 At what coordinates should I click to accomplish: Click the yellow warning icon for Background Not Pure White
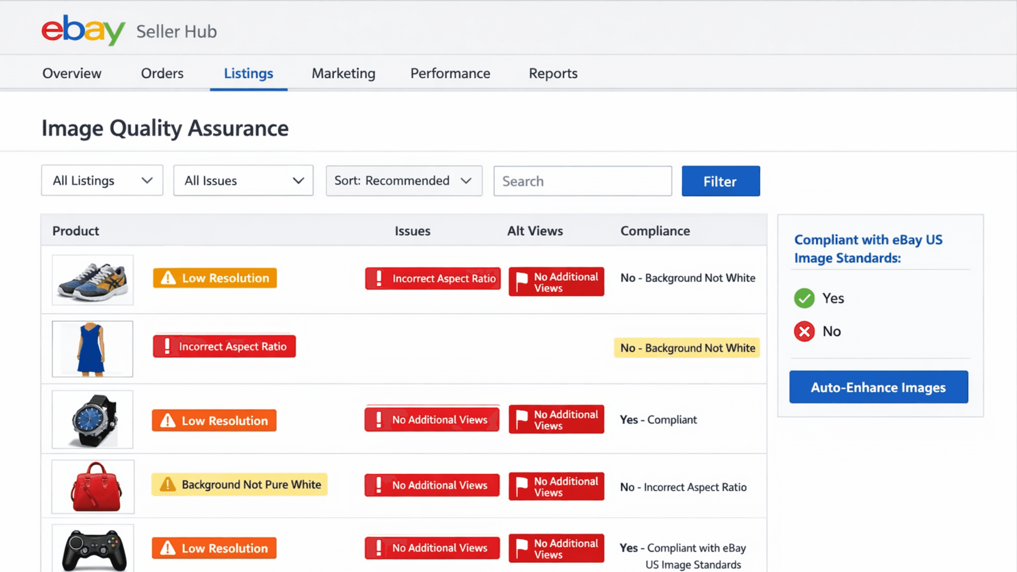(168, 484)
